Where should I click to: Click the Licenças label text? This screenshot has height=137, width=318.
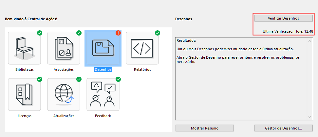25,116
